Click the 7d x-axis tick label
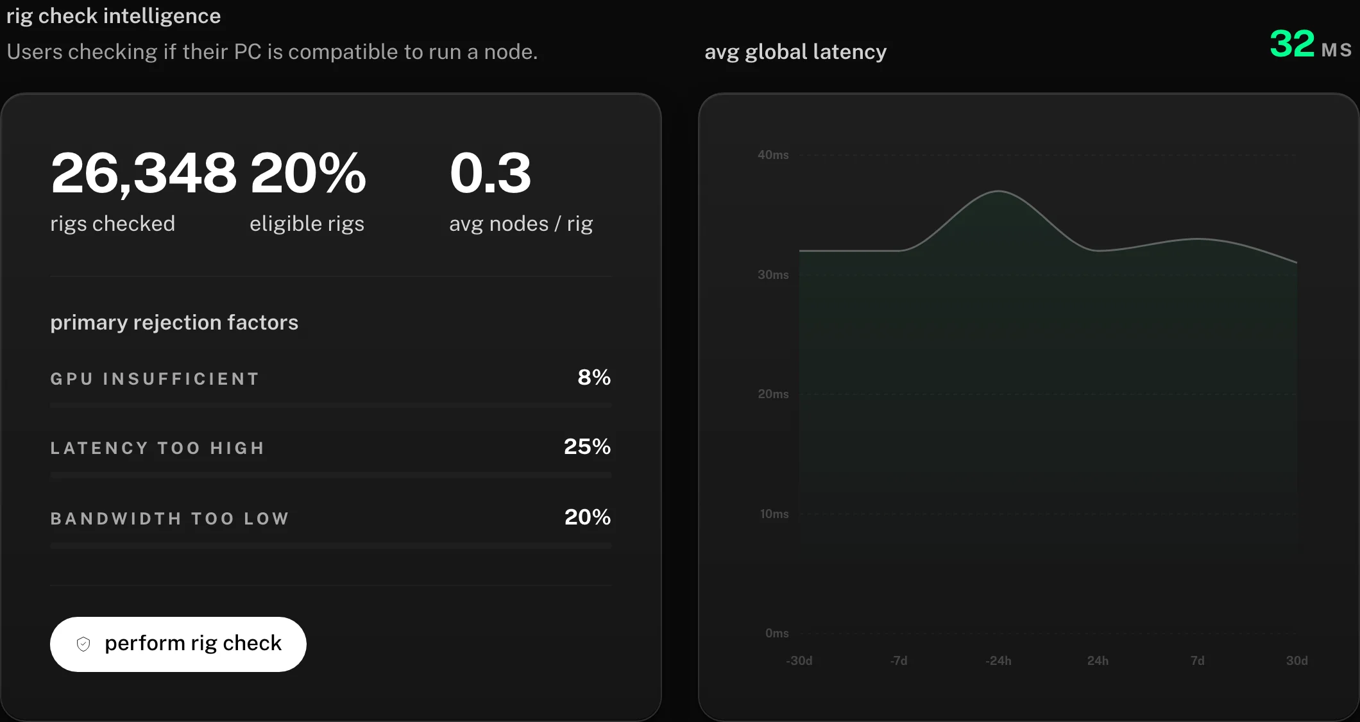 (x=1198, y=660)
